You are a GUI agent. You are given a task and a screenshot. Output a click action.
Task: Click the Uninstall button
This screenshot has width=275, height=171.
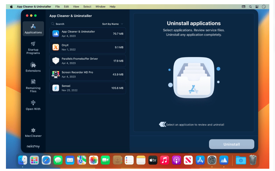[x=231, y=144]
